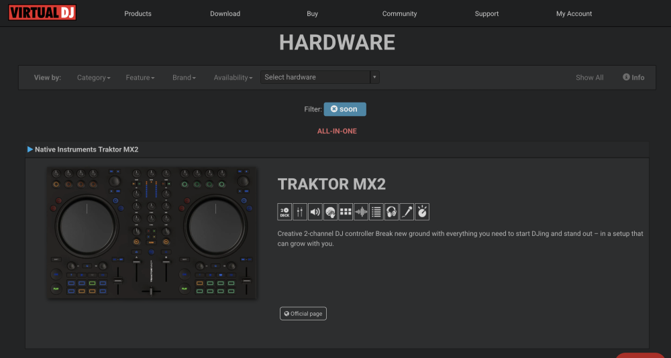Screen dimensions: 671x358
Task: Open the Buy menu
Action: tap(313, 13)
